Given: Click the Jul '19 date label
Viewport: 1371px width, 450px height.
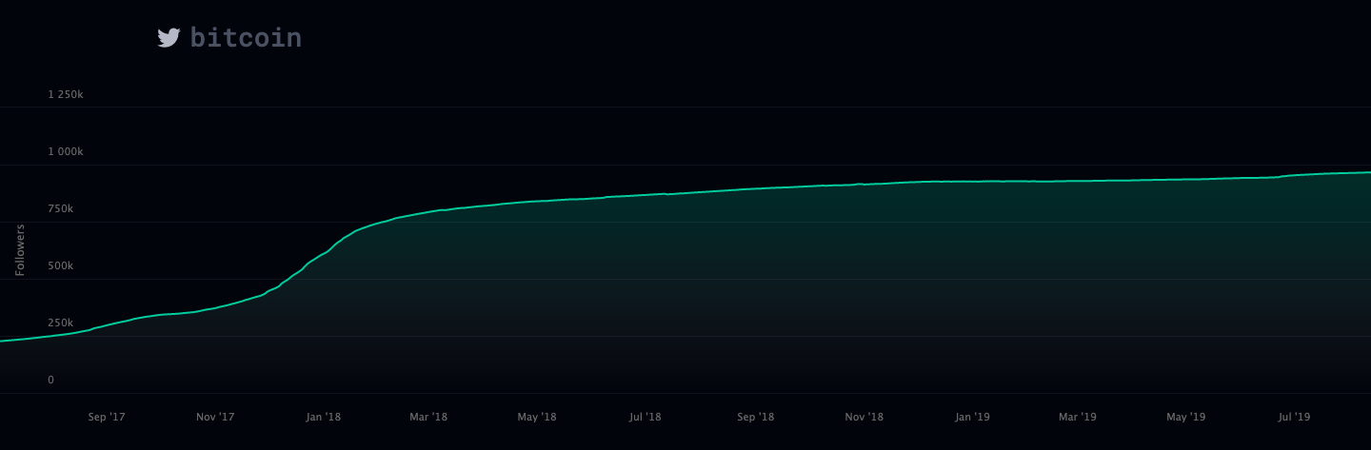Looking at the screenshot, I should pos(1294,417).
